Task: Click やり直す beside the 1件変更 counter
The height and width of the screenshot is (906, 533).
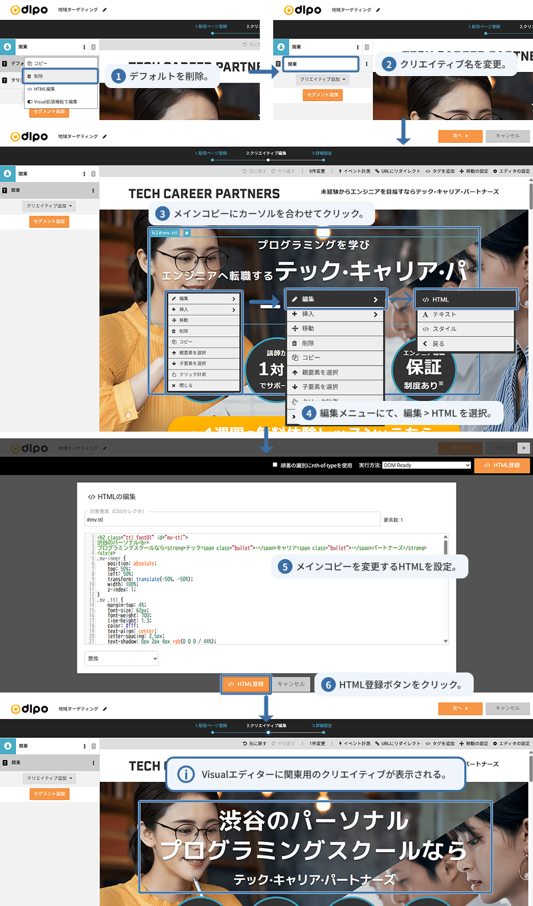Action: pyautogui.click(x=282, y=743)
